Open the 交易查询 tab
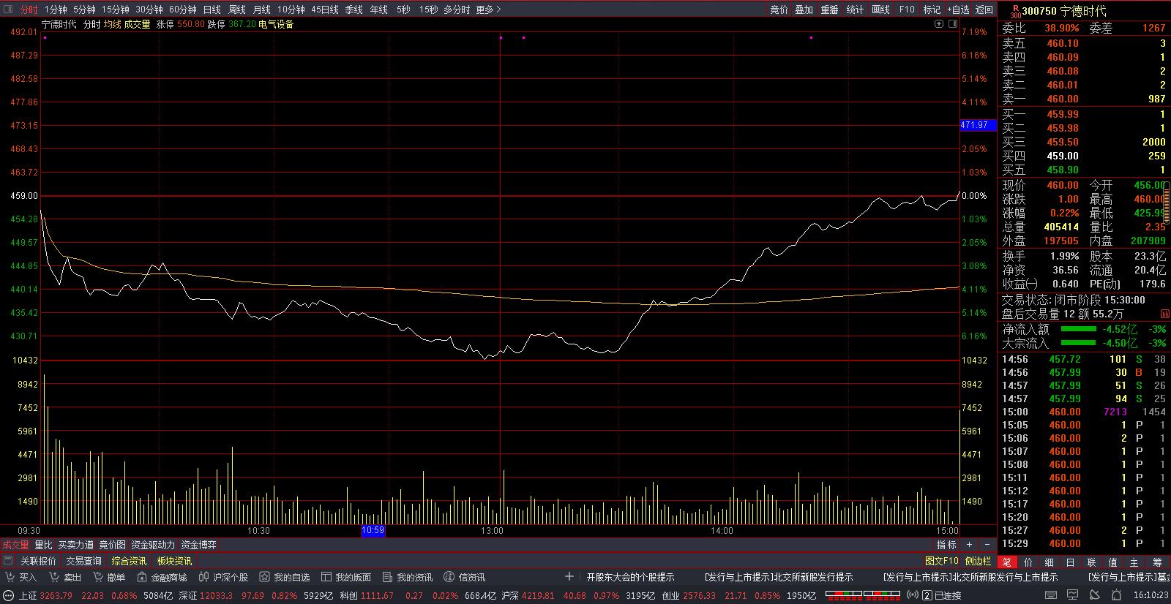This screenshot has width=1171, height=604. click(x=83, y=561)
